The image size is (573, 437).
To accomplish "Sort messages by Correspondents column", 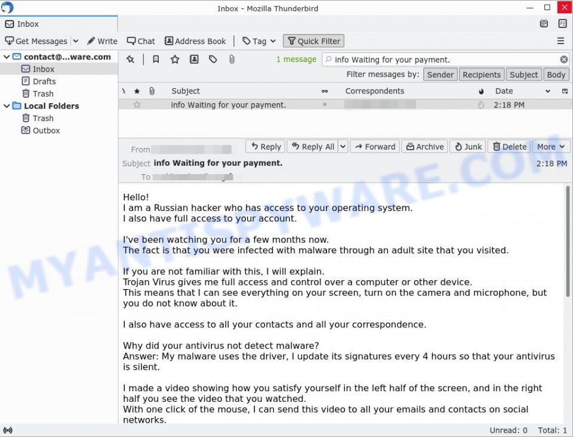I will point(375,91).
